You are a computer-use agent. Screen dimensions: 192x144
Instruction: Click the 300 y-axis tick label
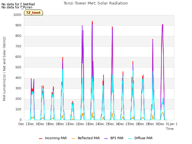18,88
